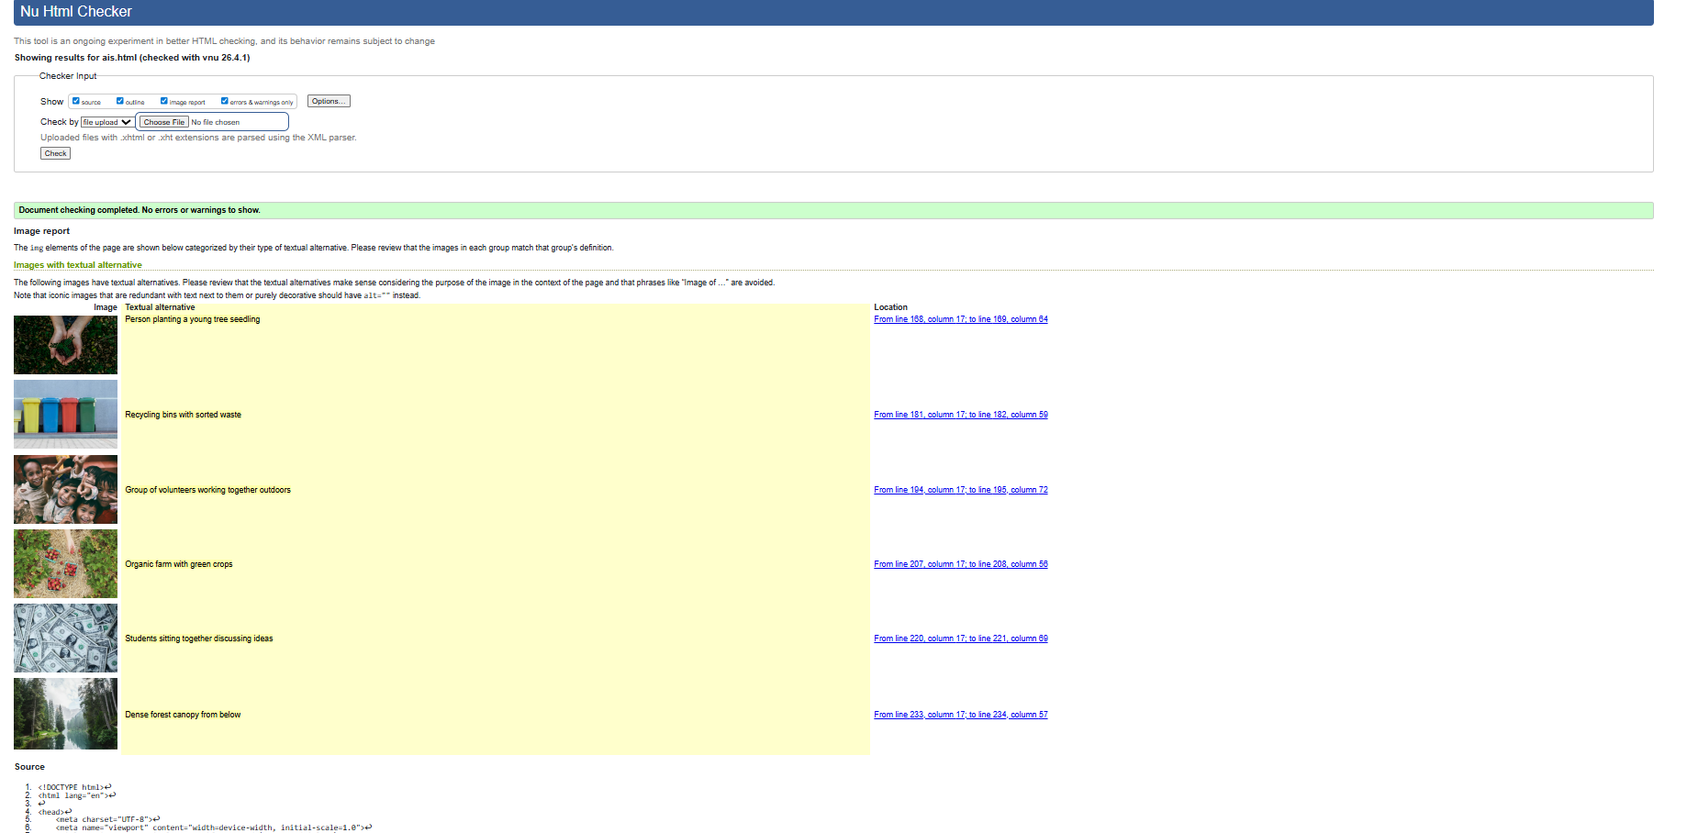Disable the "outline" checkbox
Screen dimensions: 1698x833
tap(119, 101)
